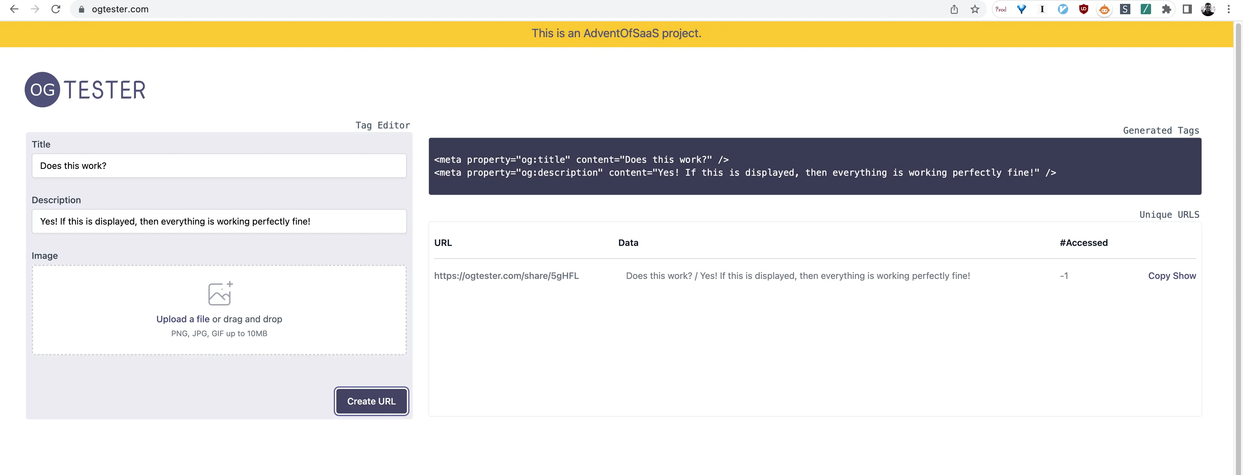The width and height of the screenshot is (1243, 475).
Task: Open the ogtester.com/share/5gHFL URL
Action: click(506, 276)
